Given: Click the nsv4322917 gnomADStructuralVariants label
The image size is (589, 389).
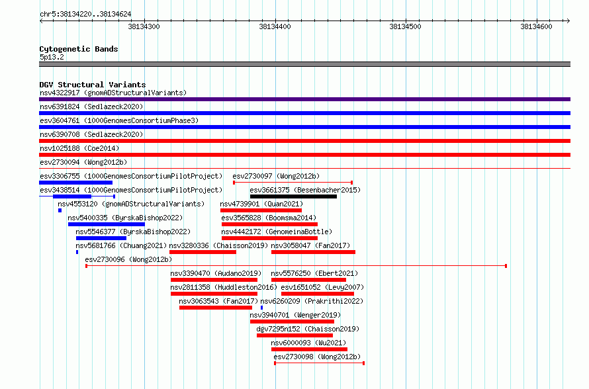Looking at the screenshot, I should click(113, 93).
